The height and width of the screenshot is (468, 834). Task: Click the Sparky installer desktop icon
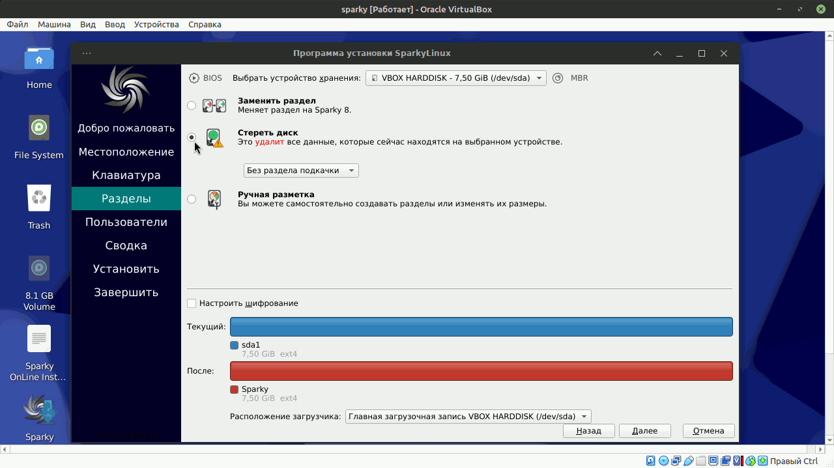[x=39, y=410]
